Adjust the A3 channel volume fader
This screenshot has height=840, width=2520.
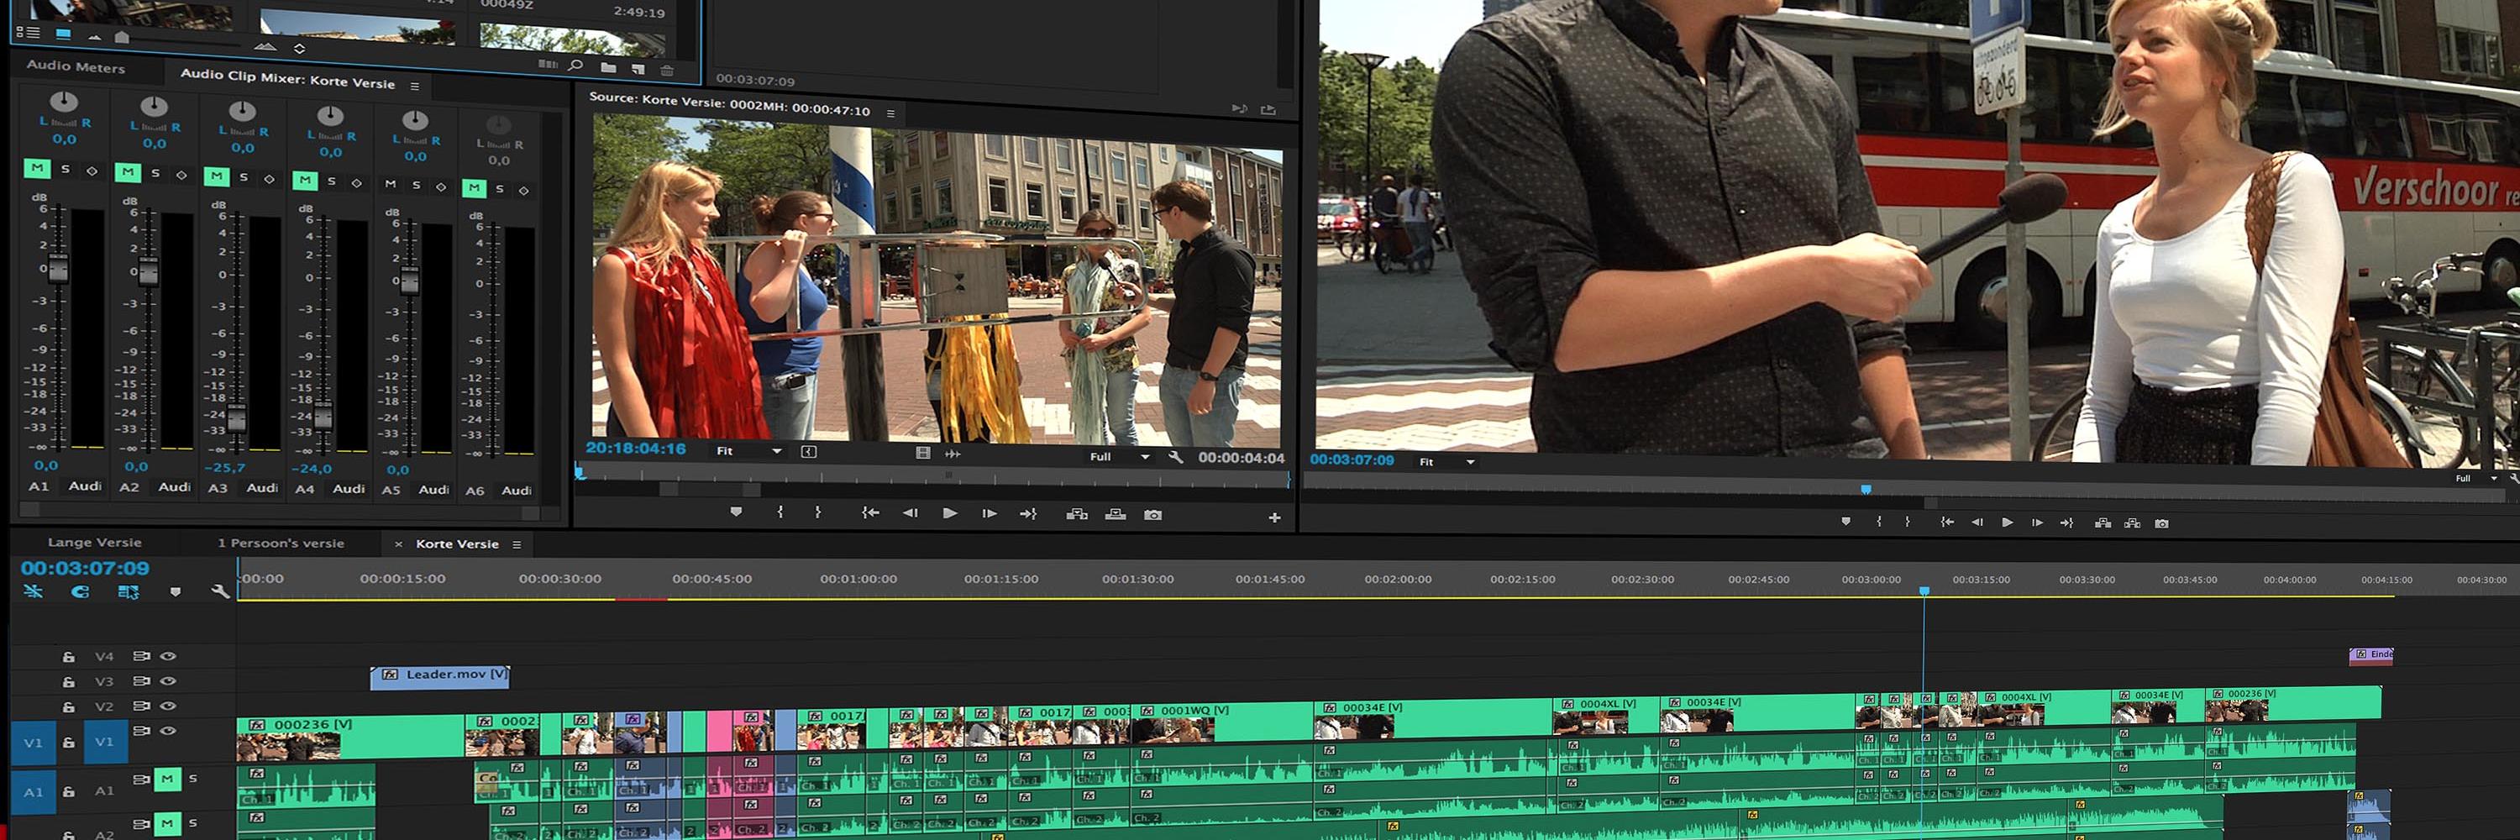coord(237,418)
